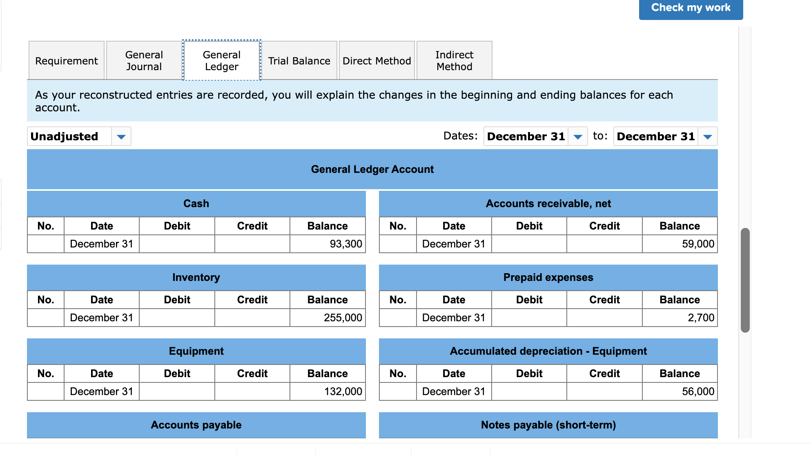Switch to the General Journal tab
This screenshot has width=811, height=455.
(x=144, y=61)
